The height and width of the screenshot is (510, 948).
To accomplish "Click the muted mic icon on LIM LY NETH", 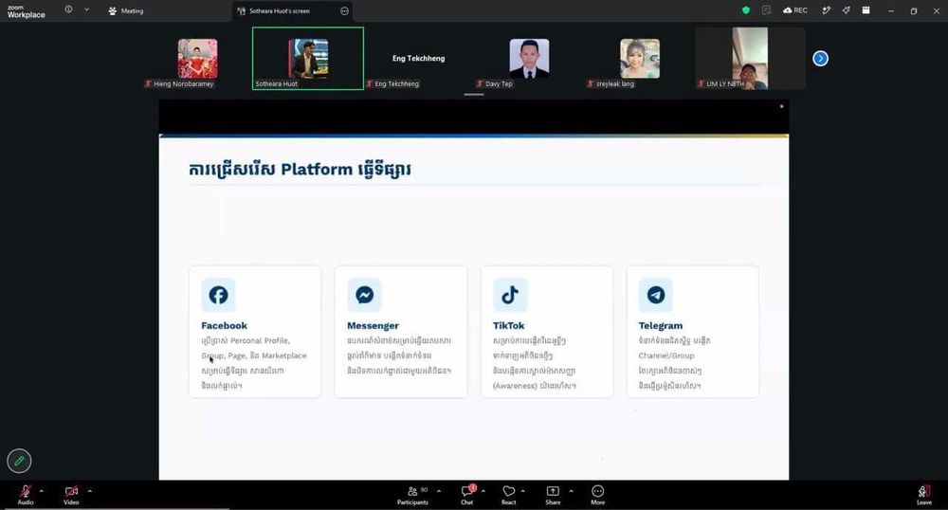I will (701, 84).
